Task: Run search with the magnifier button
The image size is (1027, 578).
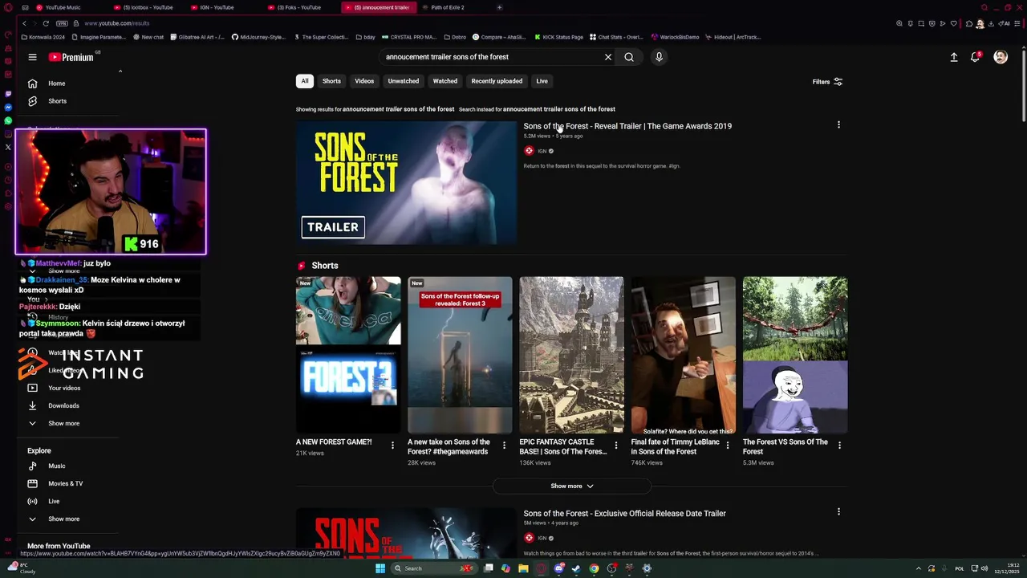Action: 629,57
